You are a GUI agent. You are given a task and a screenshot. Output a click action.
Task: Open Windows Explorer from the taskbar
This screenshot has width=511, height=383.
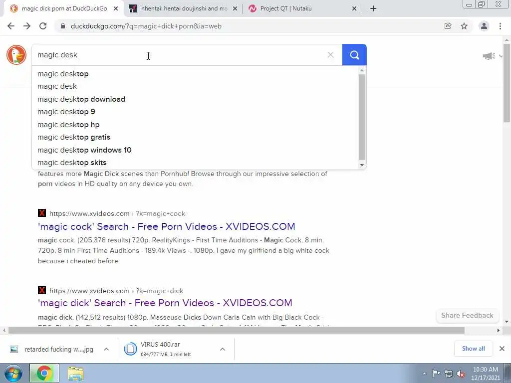(76, 373)
